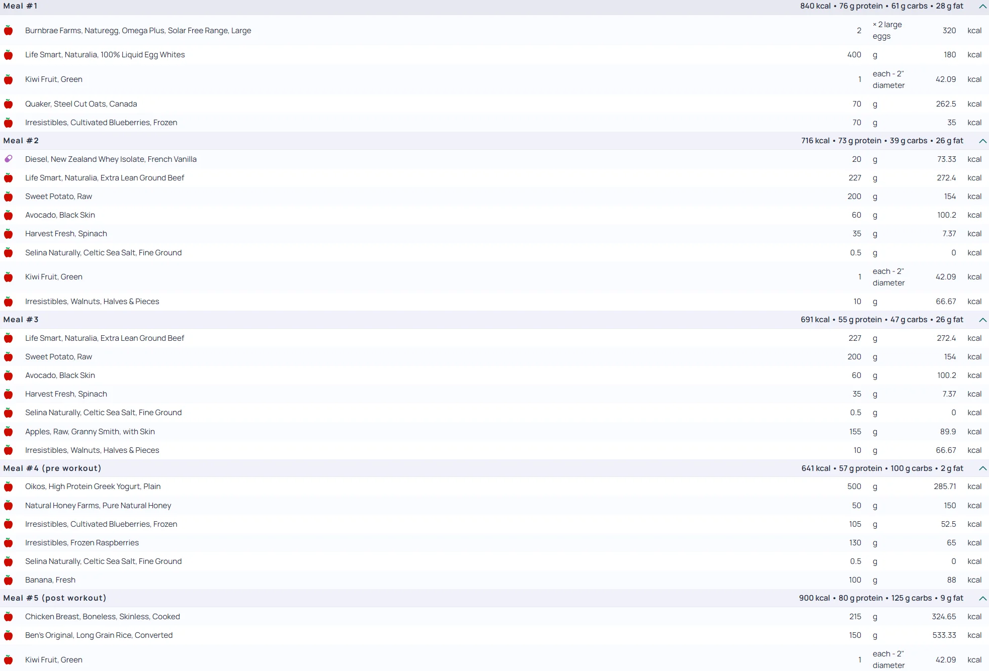
Task: Select the apple icon for Meal #1 Kiwi Fruit
Action: pyautogui.click(x=9, y=79)
